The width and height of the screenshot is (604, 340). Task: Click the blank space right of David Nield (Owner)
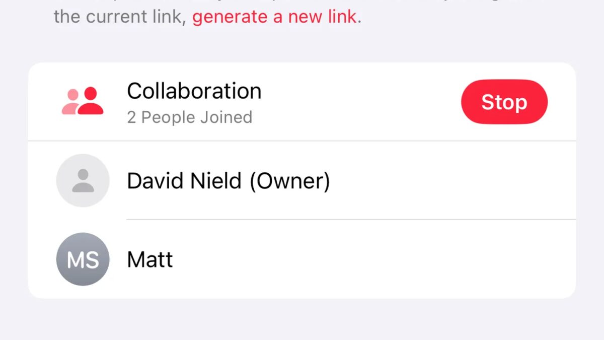pos(453,180)
